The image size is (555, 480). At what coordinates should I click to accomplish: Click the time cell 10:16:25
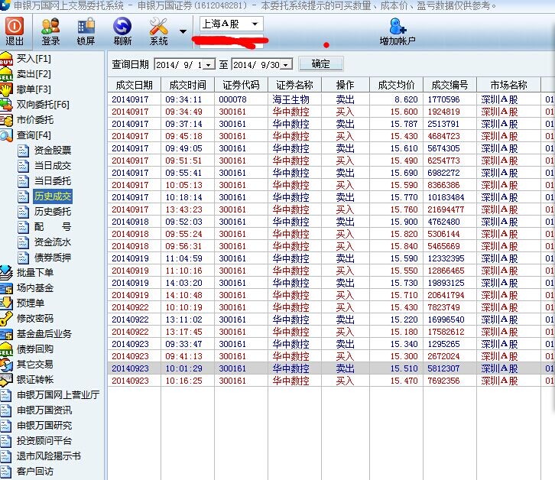(183, 381)
